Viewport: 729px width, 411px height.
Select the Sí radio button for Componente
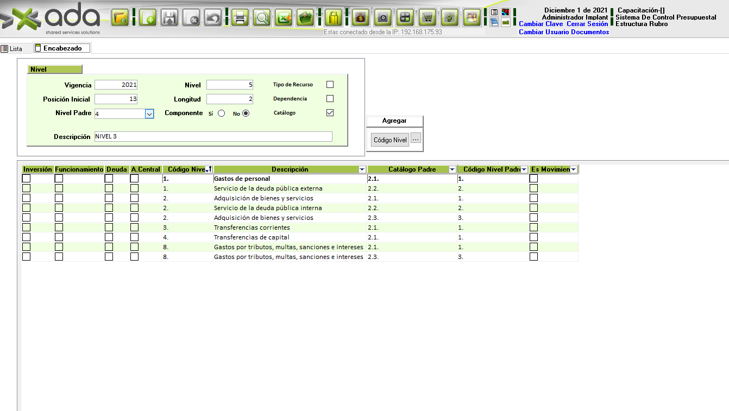point(221,113)
